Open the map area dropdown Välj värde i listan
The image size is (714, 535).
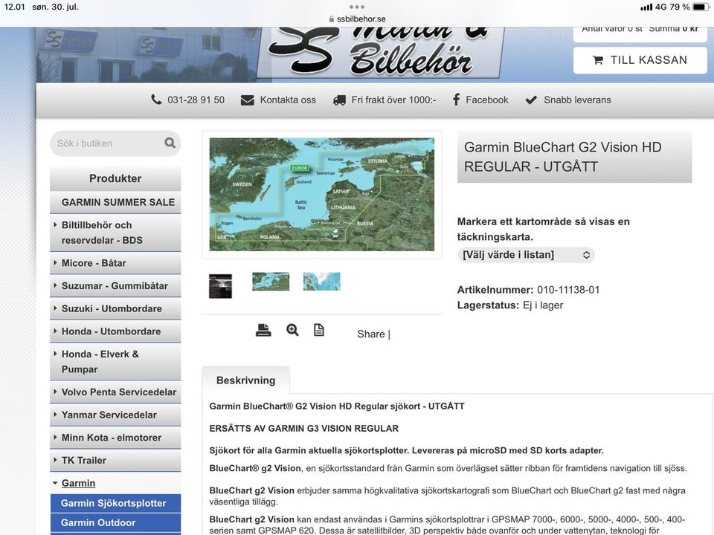click(526, 255)
